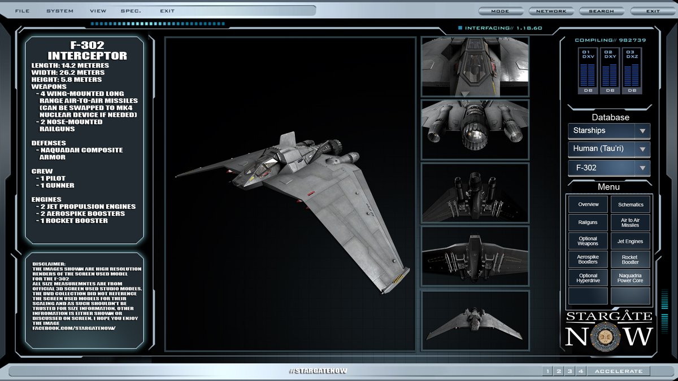Open the SYSTEM menu
Image resolution: width=678 pixels, height=381 pixels.
pos(60,11)
